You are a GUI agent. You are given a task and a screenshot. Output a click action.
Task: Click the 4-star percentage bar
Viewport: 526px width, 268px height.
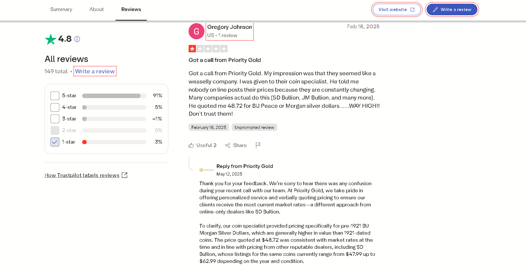[114, 107]
